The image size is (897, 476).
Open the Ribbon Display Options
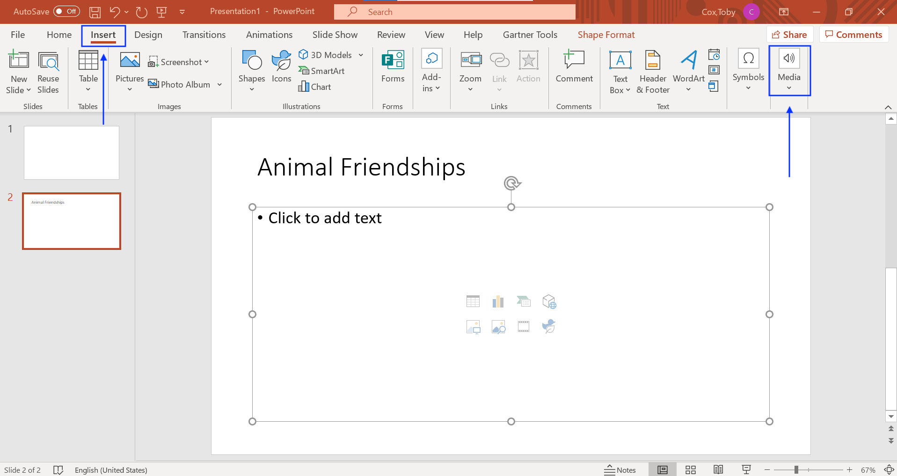pyautogui.click(x=784, y=12)
